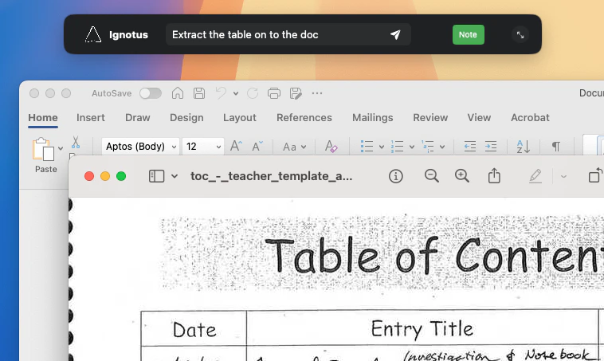
Task: Open the Preview sidebar view options chevron
Action: click(175, 176)
